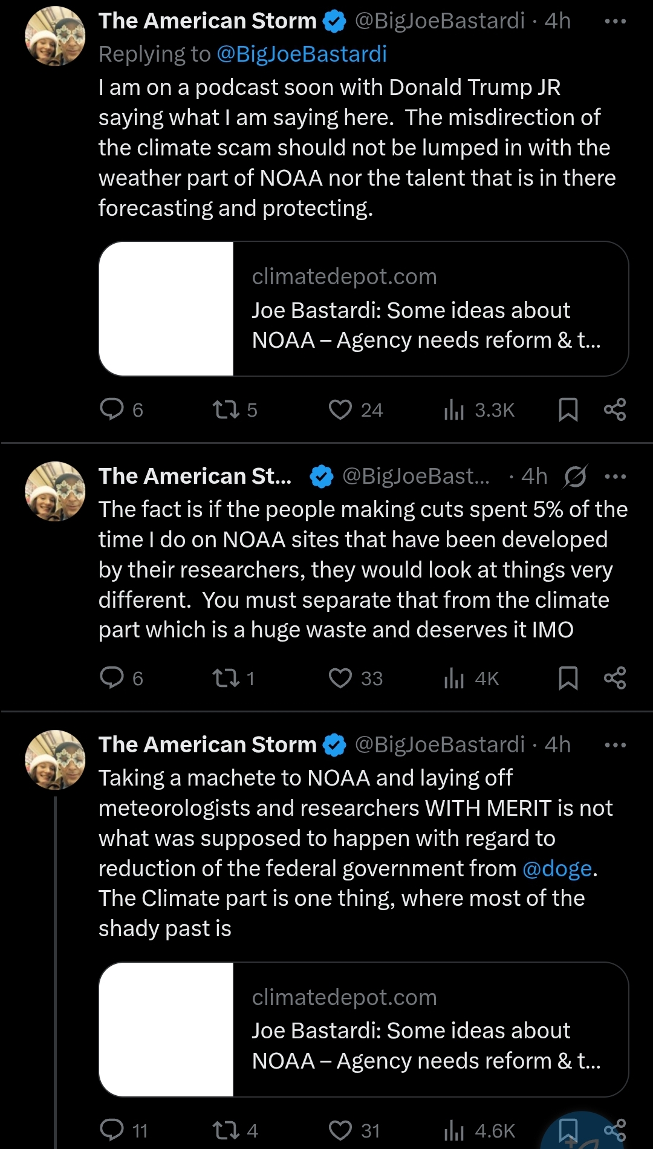This screenshot has height=1149, width=653.
Task: Like the tweet with 24 likes
Action: click(x=356, y=410)
